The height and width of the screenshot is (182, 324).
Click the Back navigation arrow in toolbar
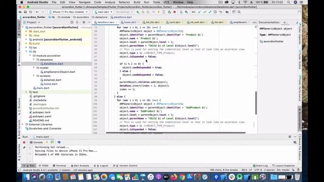(x=37, y=12)
